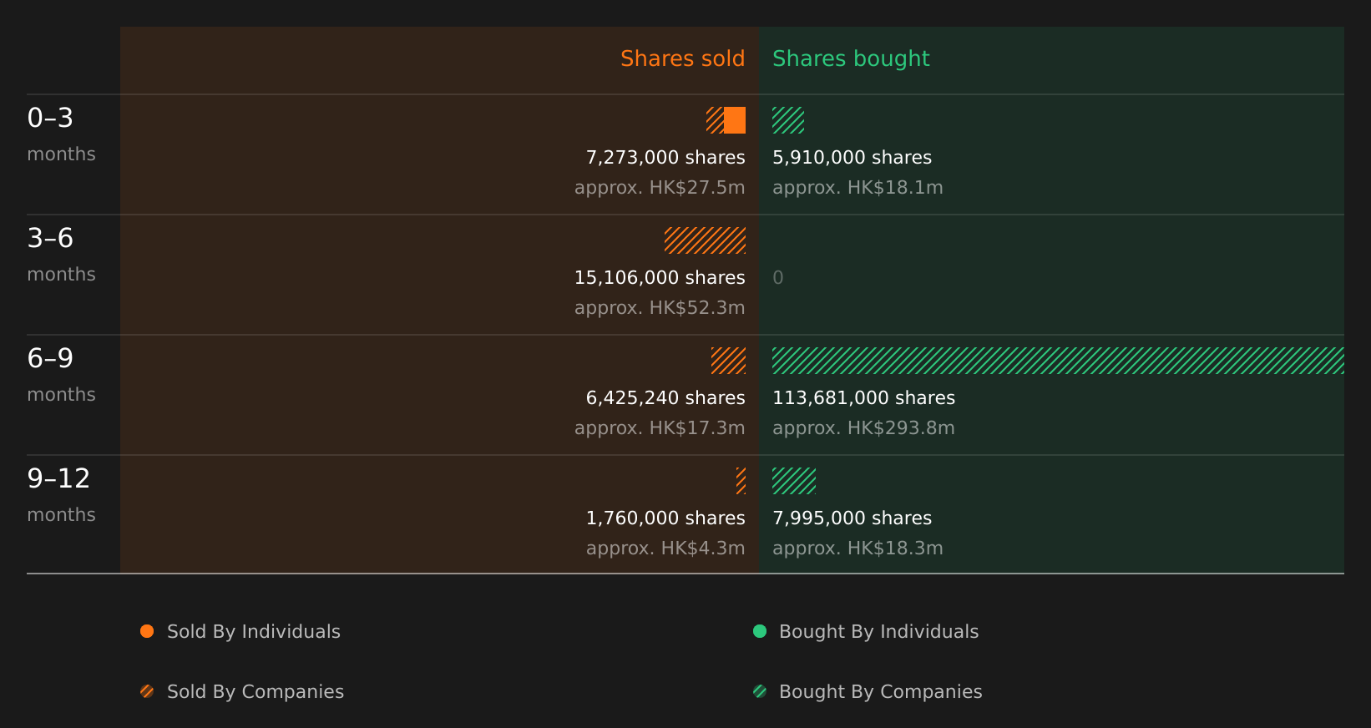The height and width of the screenshot is (728, 1371).
Task: Click the orange Sold By Individuals legend dot
Action: (147, 631)
